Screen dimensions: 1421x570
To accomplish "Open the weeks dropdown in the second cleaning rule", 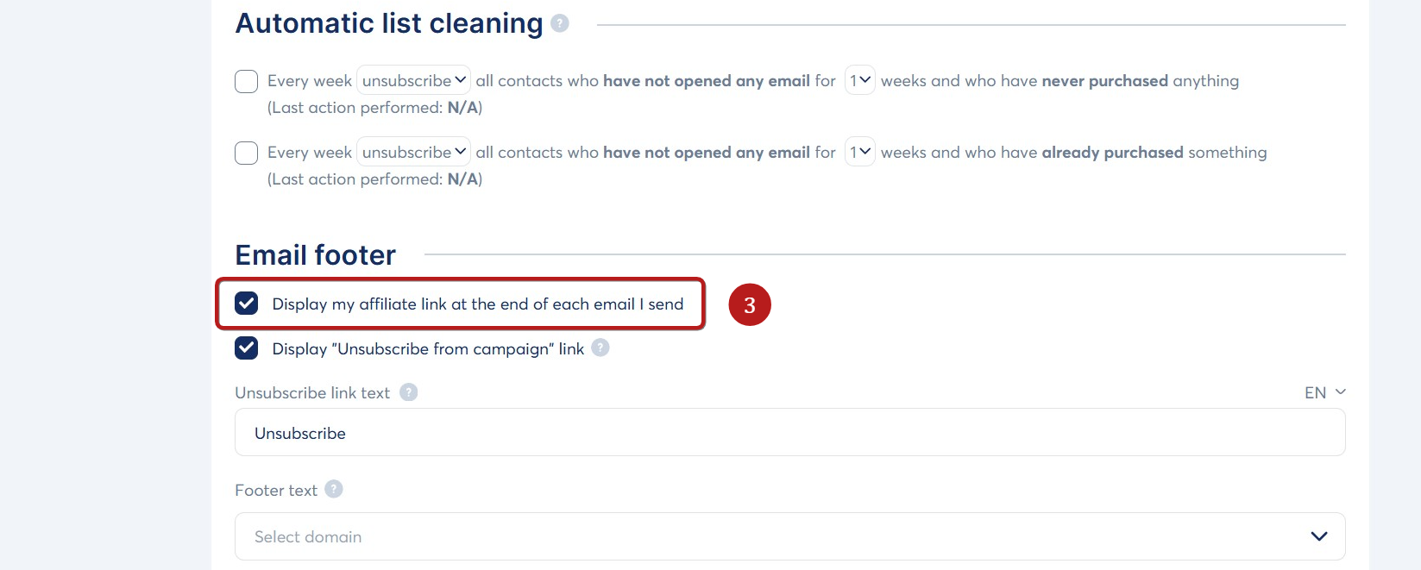I will (865, 151).
